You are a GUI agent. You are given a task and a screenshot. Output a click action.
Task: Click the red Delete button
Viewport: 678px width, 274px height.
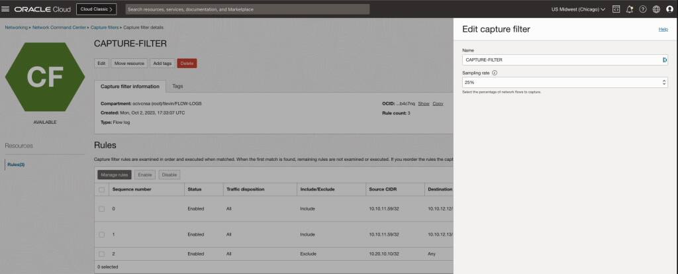pos(187,63)
